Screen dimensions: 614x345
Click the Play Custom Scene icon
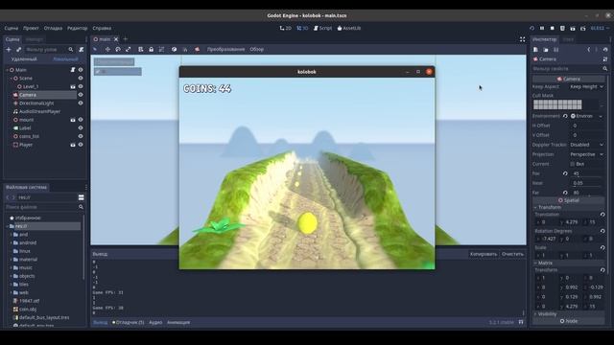pos(583,28)
